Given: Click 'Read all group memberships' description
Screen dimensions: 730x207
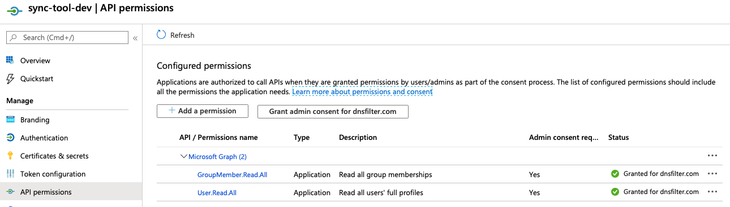Looking at the screenshot, I should click(x=385, y=174).
